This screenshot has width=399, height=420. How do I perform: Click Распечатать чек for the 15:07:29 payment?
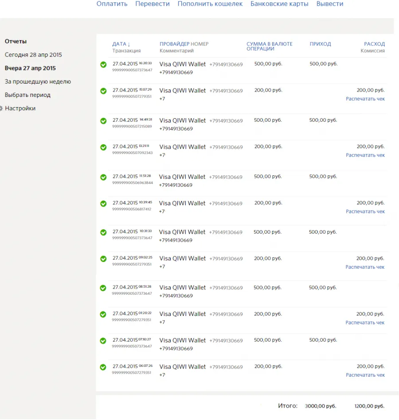(365, 99)
